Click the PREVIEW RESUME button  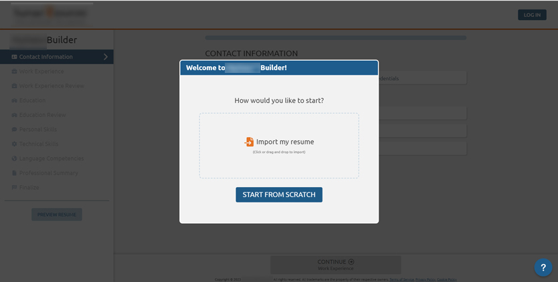tap(56, 215)
